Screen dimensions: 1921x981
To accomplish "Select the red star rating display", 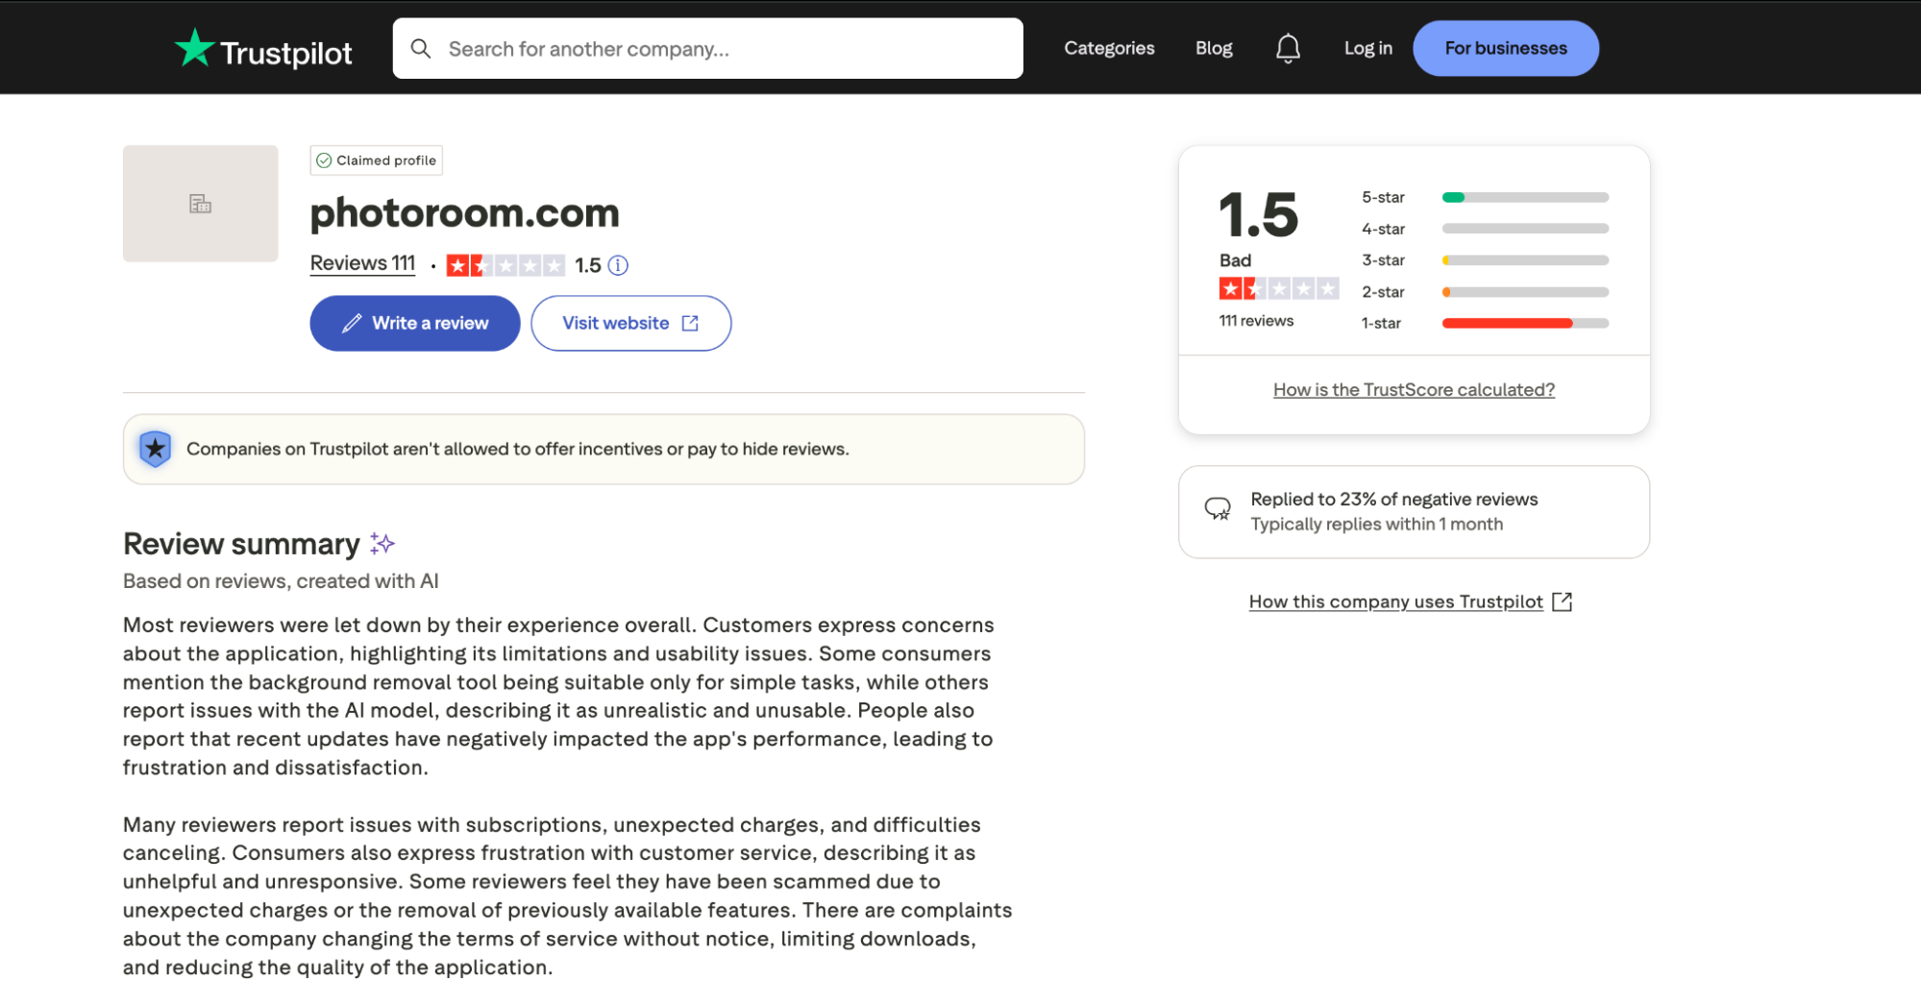I will 506,265.
